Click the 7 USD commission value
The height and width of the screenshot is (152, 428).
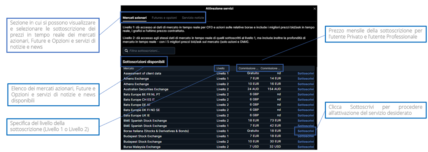pos(254,147)
